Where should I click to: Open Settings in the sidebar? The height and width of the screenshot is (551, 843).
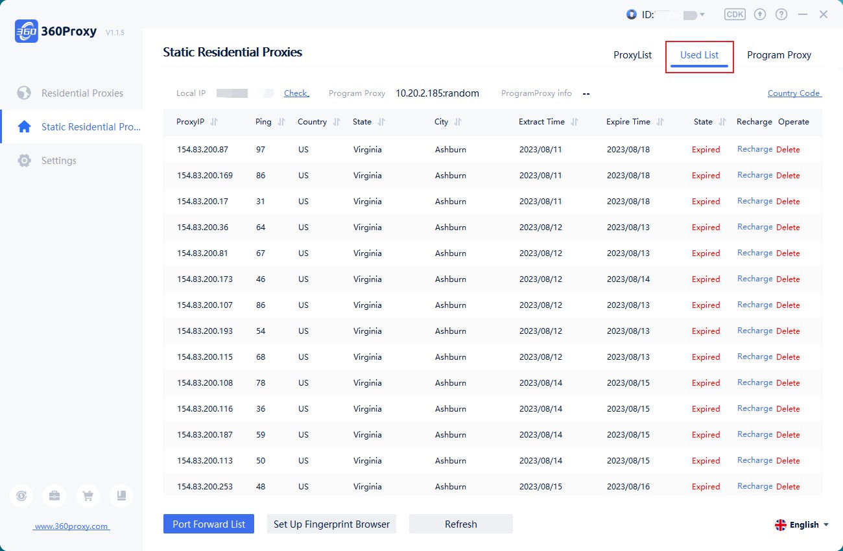71,161
